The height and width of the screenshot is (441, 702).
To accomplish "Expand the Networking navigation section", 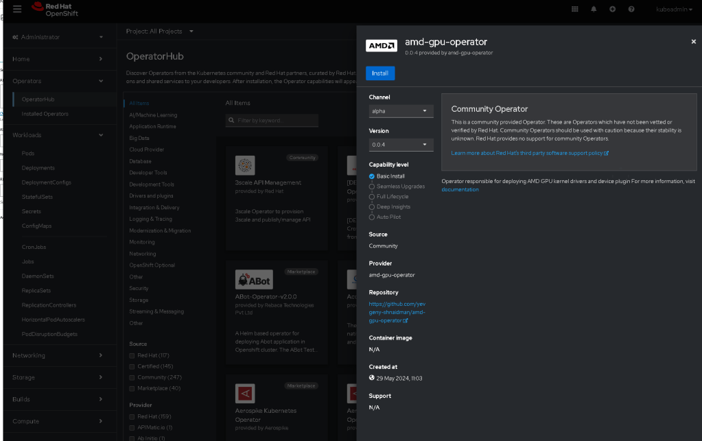I will [58, 355].
